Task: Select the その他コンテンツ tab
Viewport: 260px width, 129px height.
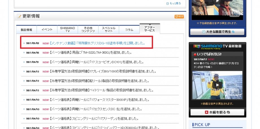Action: (88, 30)
